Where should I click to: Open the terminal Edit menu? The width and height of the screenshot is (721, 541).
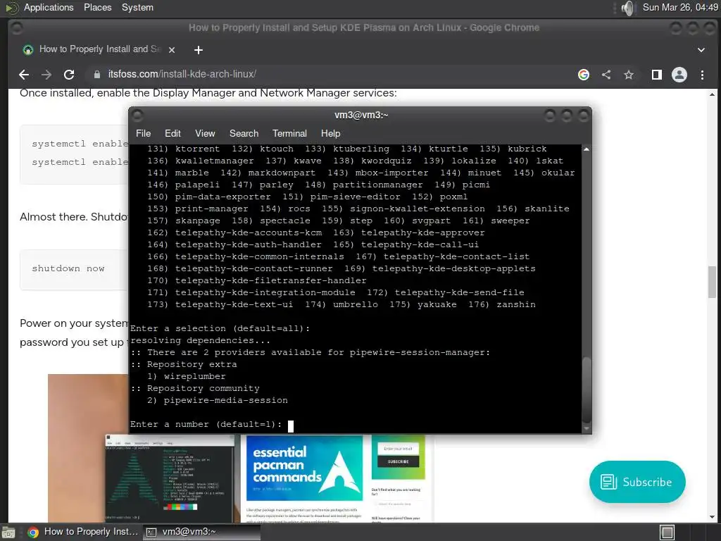pos(173,133)
